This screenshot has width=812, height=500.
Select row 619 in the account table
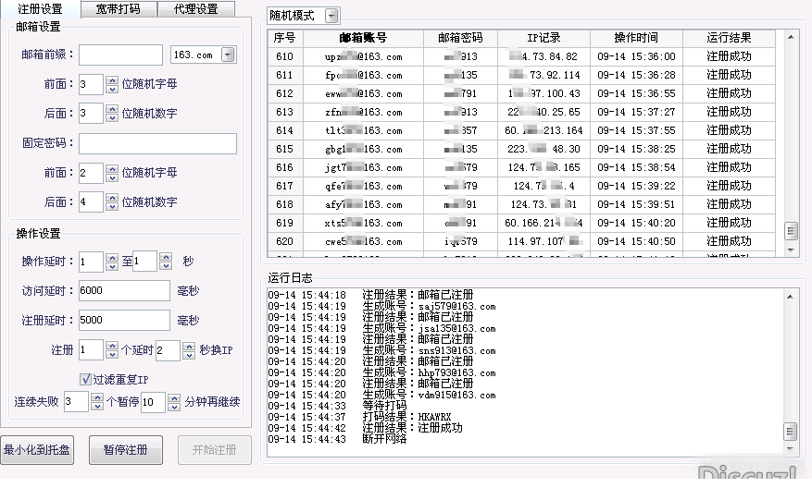(521, 224)
